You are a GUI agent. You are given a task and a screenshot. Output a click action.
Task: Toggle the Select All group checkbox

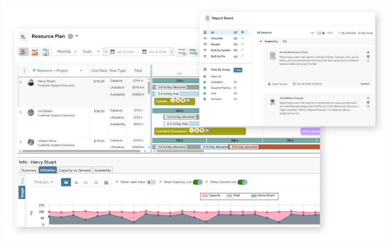(205, 77)
